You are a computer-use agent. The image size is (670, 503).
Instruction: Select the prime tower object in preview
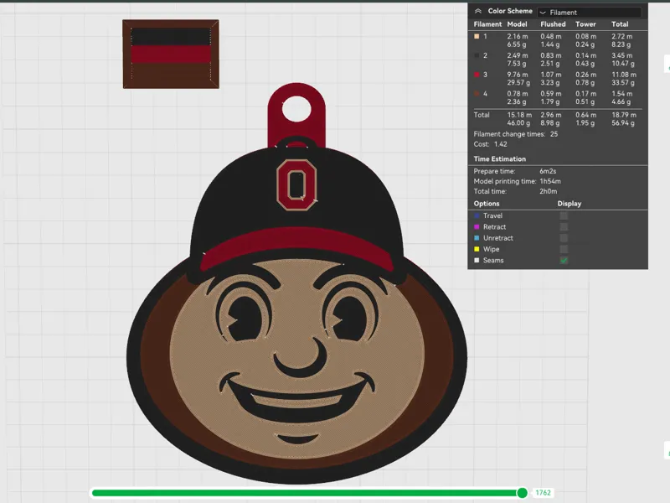tap(171, 54)
